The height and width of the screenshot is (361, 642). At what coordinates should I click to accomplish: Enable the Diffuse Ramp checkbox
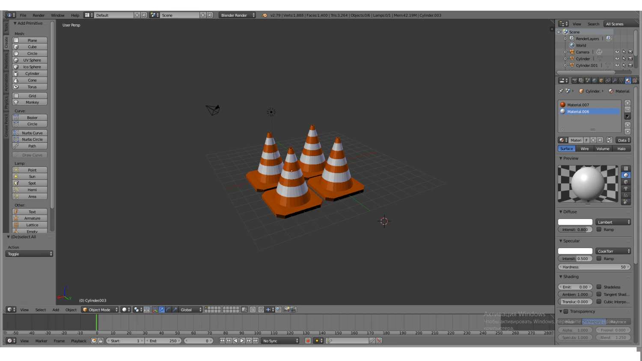pyautogui.click(x=599, y=230)
